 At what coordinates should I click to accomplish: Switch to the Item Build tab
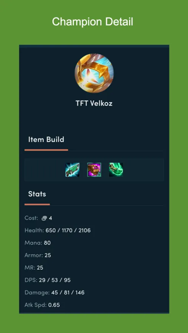[46, 139]
